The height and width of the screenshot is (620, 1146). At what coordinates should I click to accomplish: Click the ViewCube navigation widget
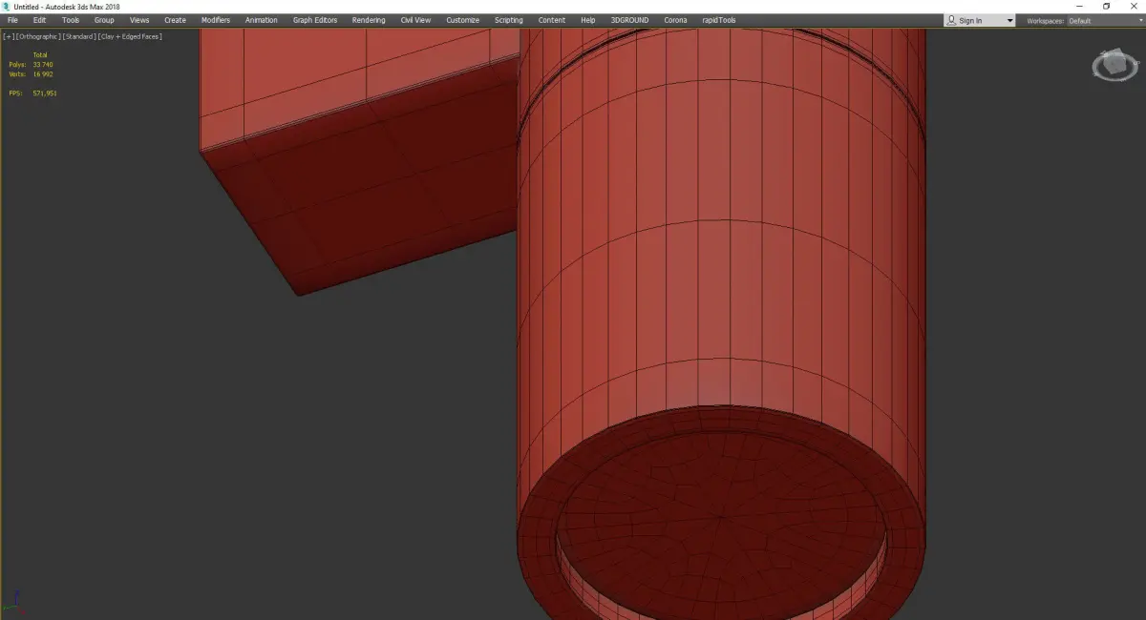1114,66
